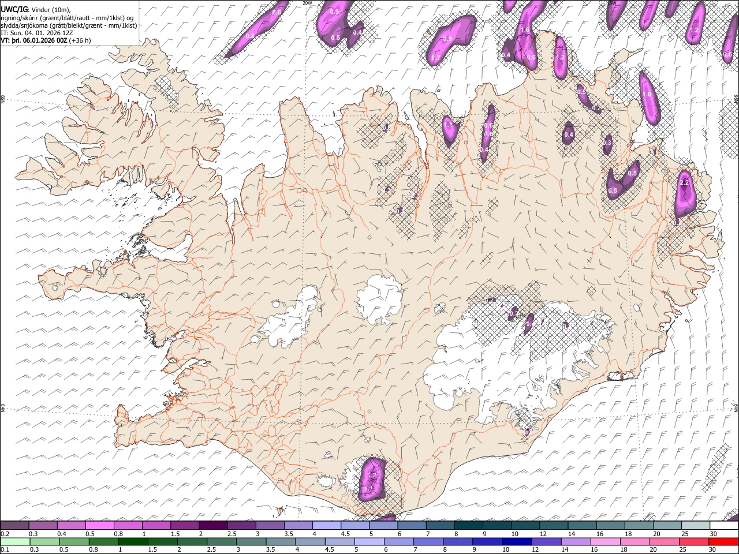Click the '0.2' label on upper legend scale
The width and height of the screenshot is (739, 554).
[5, 534]
